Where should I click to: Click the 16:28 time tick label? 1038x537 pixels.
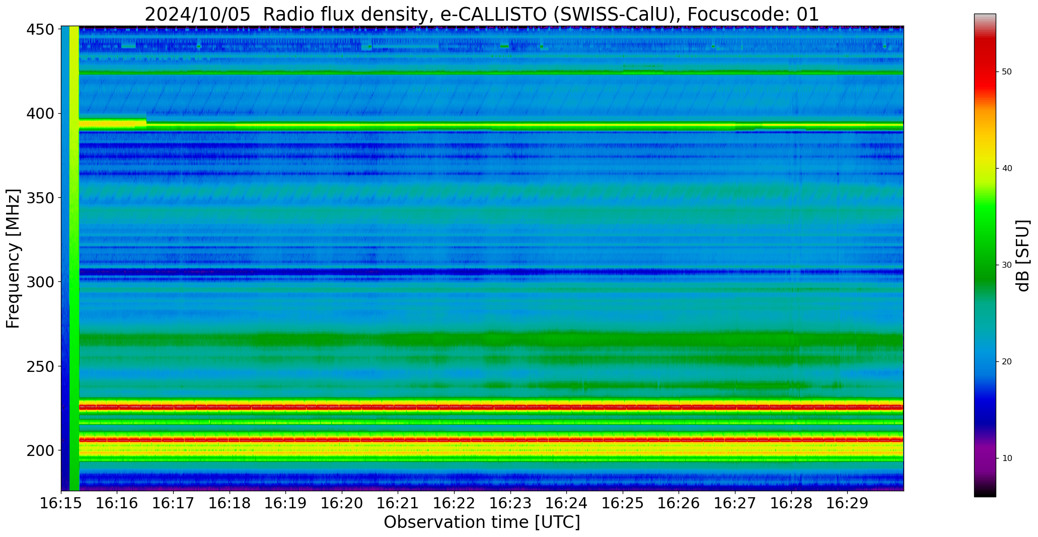click(x=791, y=503)
